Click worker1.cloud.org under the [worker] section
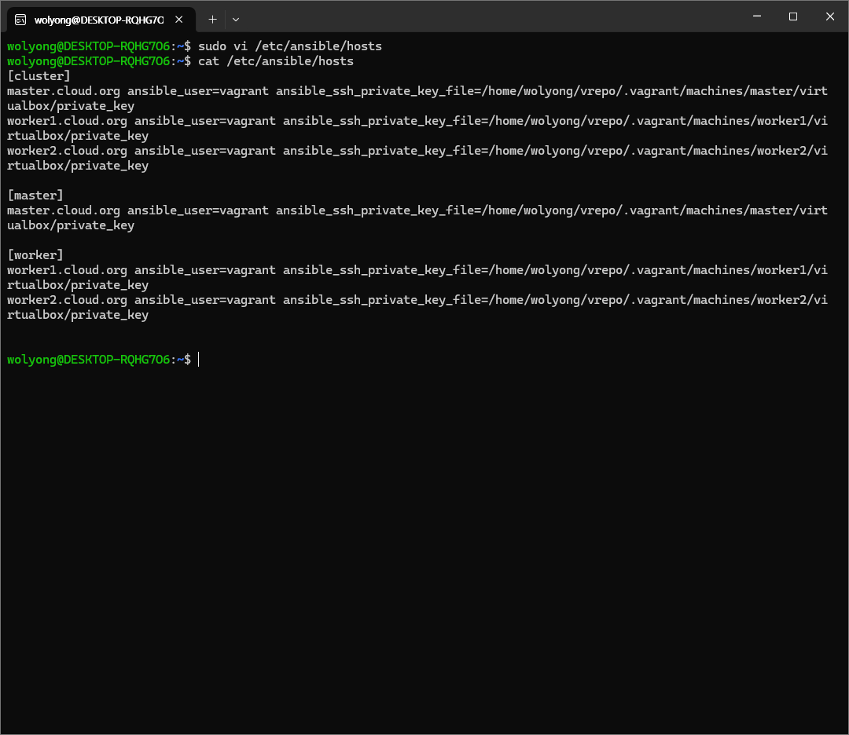Screen dimensions: 849x735 click(67, 270)
